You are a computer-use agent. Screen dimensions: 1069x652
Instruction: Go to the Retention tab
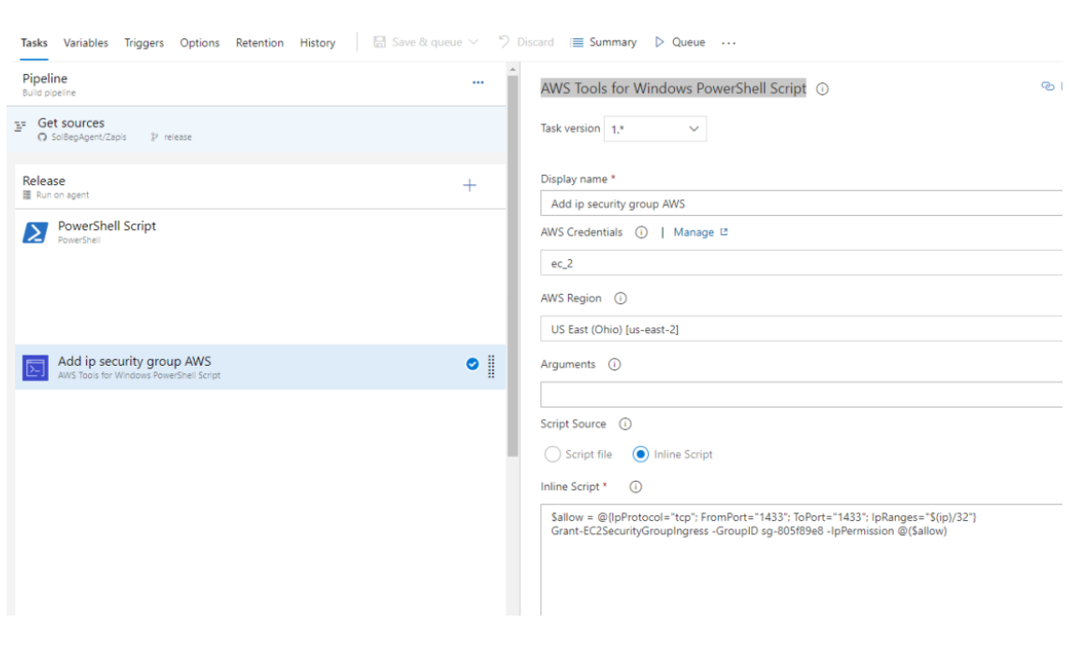click(259, 43)
